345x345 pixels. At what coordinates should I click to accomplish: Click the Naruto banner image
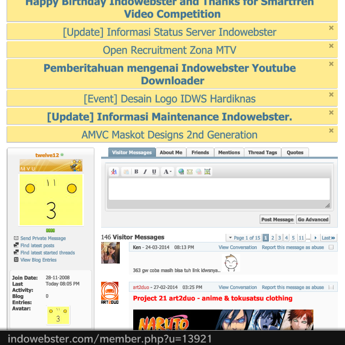tap(223, 320)
